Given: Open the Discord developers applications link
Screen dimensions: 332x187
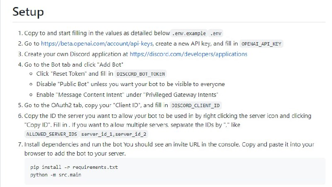Looking at the screenshot, I should point(188,54).
